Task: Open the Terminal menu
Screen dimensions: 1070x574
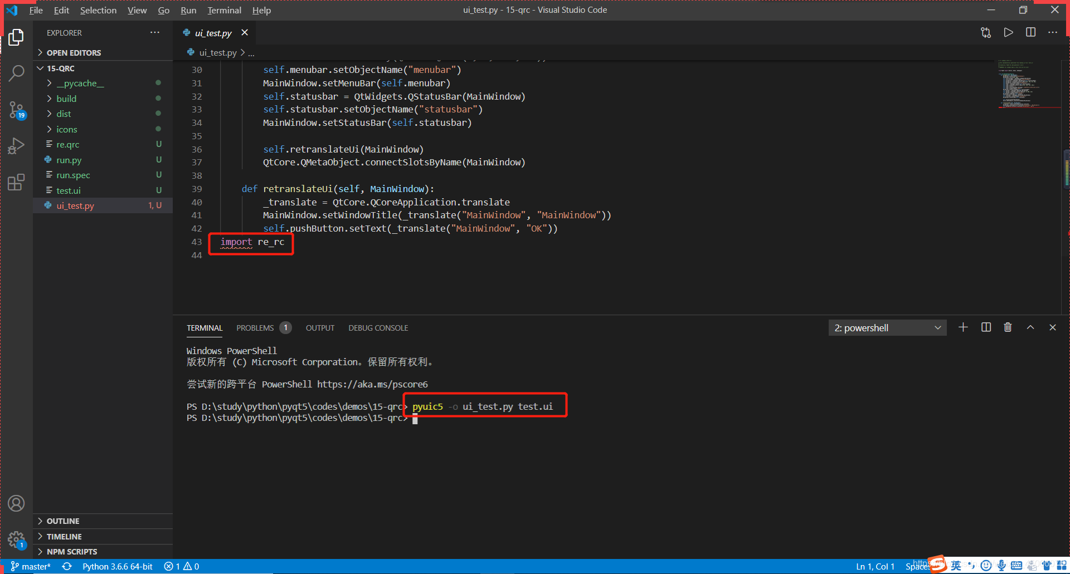Action: (225, 10)
